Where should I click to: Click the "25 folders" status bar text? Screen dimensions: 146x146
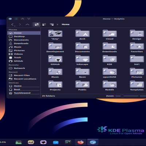pyautogui.click(x=49, y=96)
